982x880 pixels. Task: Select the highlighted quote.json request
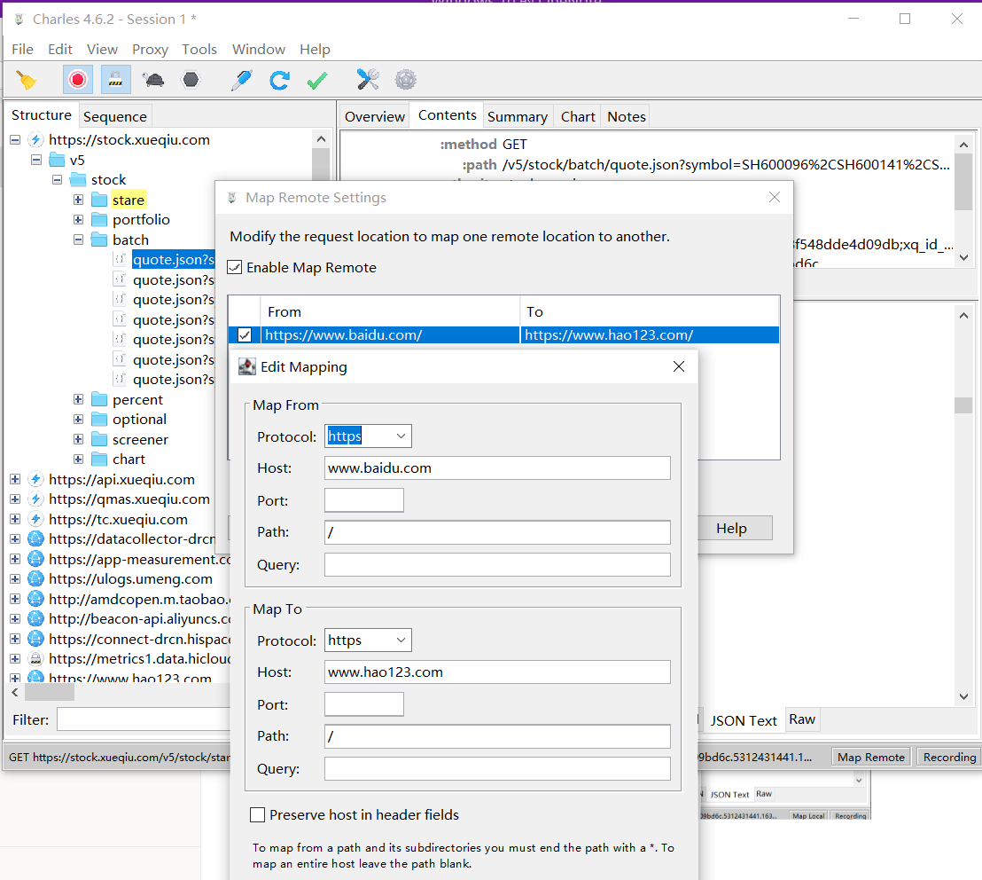(174, 260)
